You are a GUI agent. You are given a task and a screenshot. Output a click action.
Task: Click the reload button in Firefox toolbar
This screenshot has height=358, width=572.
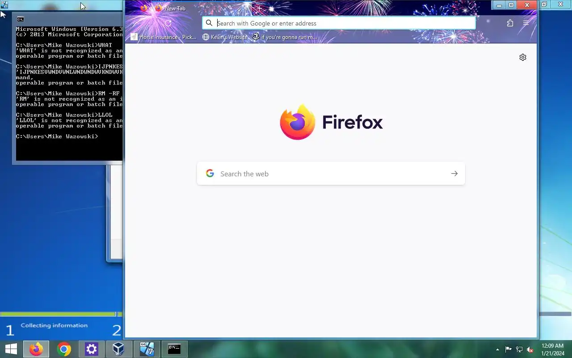coord(168,23)
